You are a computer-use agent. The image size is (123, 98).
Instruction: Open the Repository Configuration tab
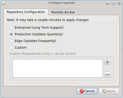point(26,12)
